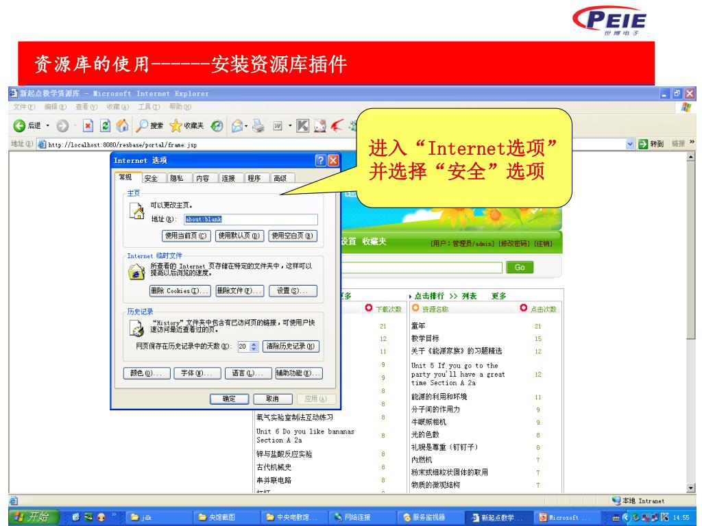The width and height of the screenshot is (702, 526).
Task: Open the 收藏夹 portal nav item
Action: [x=374, y=242]
